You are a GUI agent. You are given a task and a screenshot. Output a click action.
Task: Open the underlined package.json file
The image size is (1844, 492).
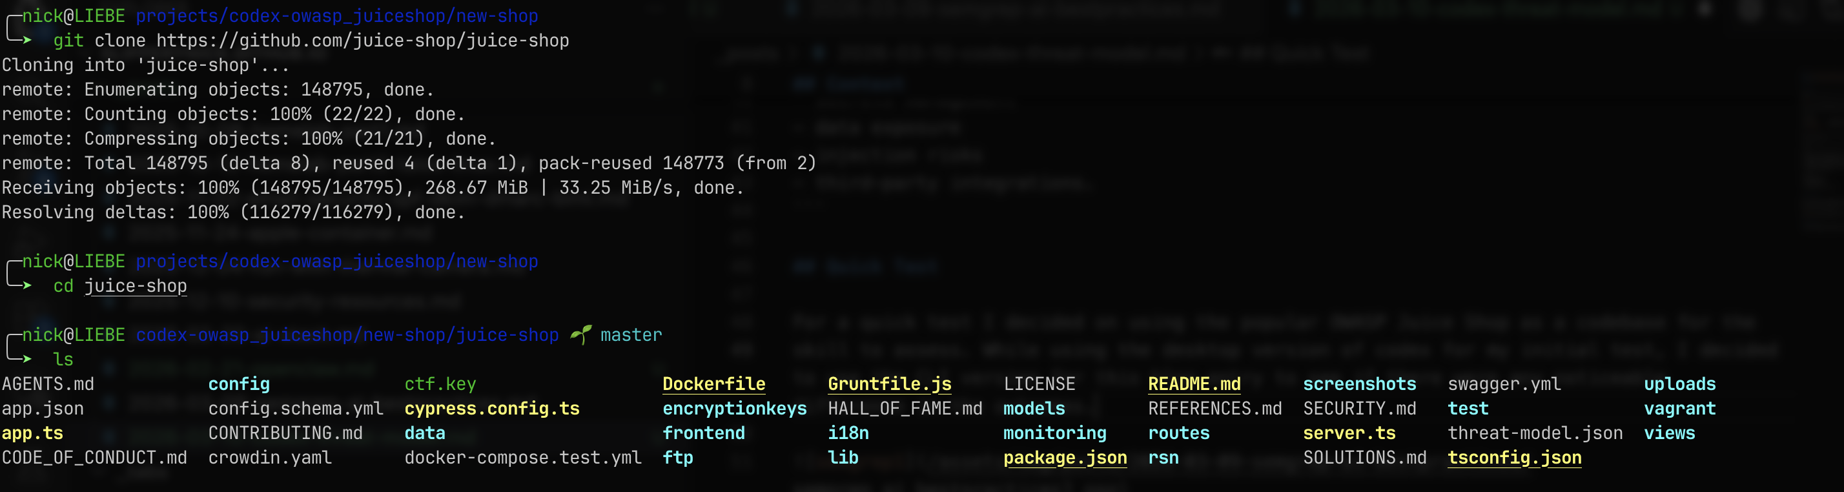1065,458
